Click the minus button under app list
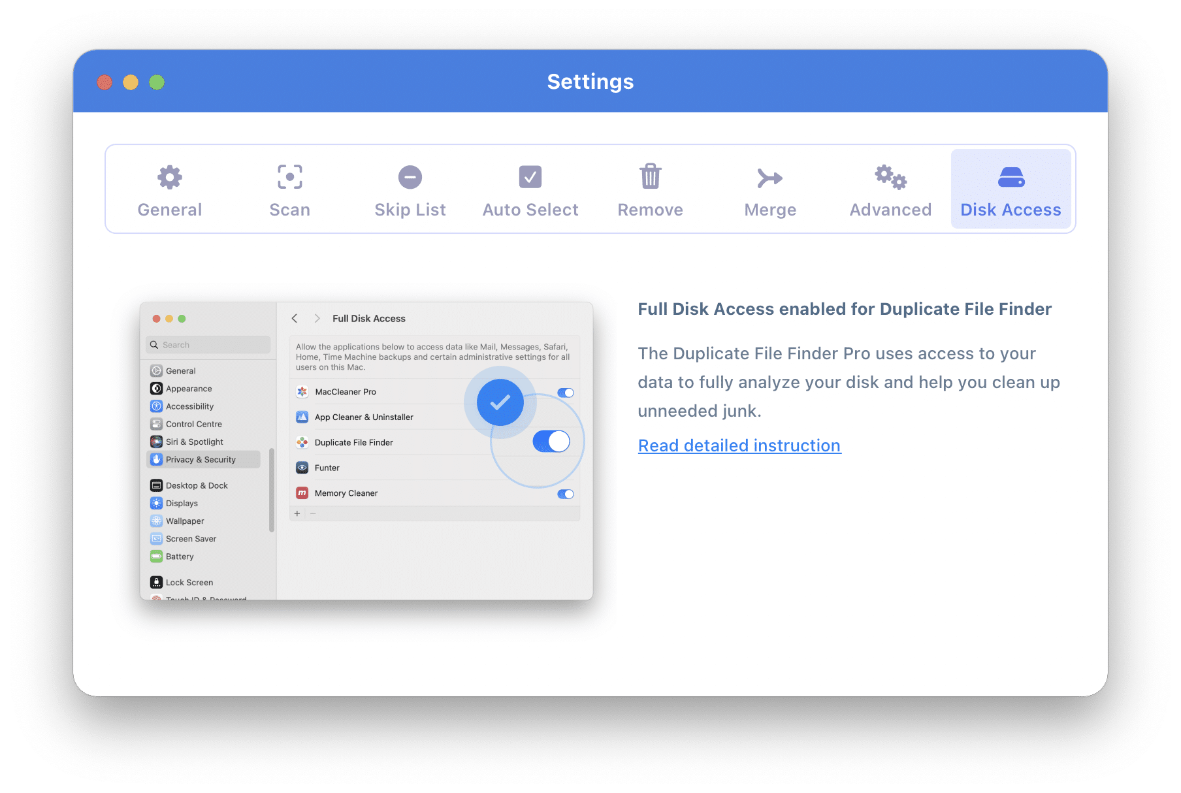The width and height of the screenshot is (1181, 793). click(x=313, y=513)
